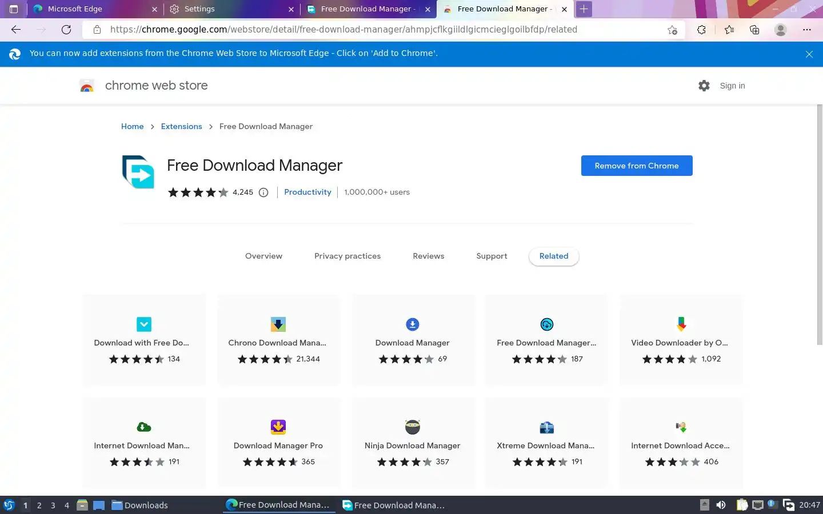Click the chrome web store rainbow logo
The width and height of the screenshot is (823, 514).
87,86
